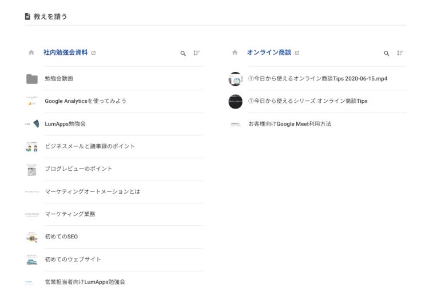
Task: Open ビジネスメールと議事録のポイント file
Action: point(90,146)
